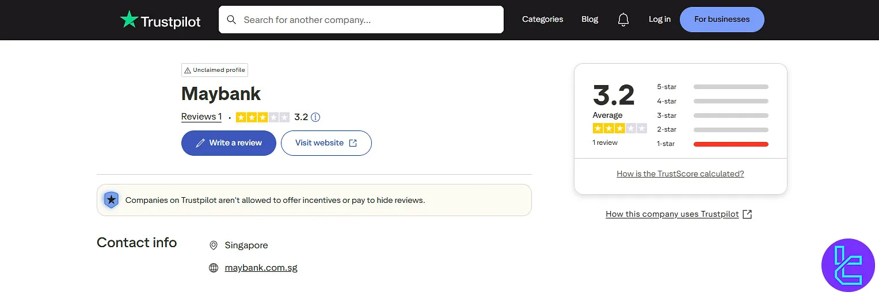This screenshot has width=879, height=296.
Task: Click the pencil icon on Write a review
Action: pos(200,143)
